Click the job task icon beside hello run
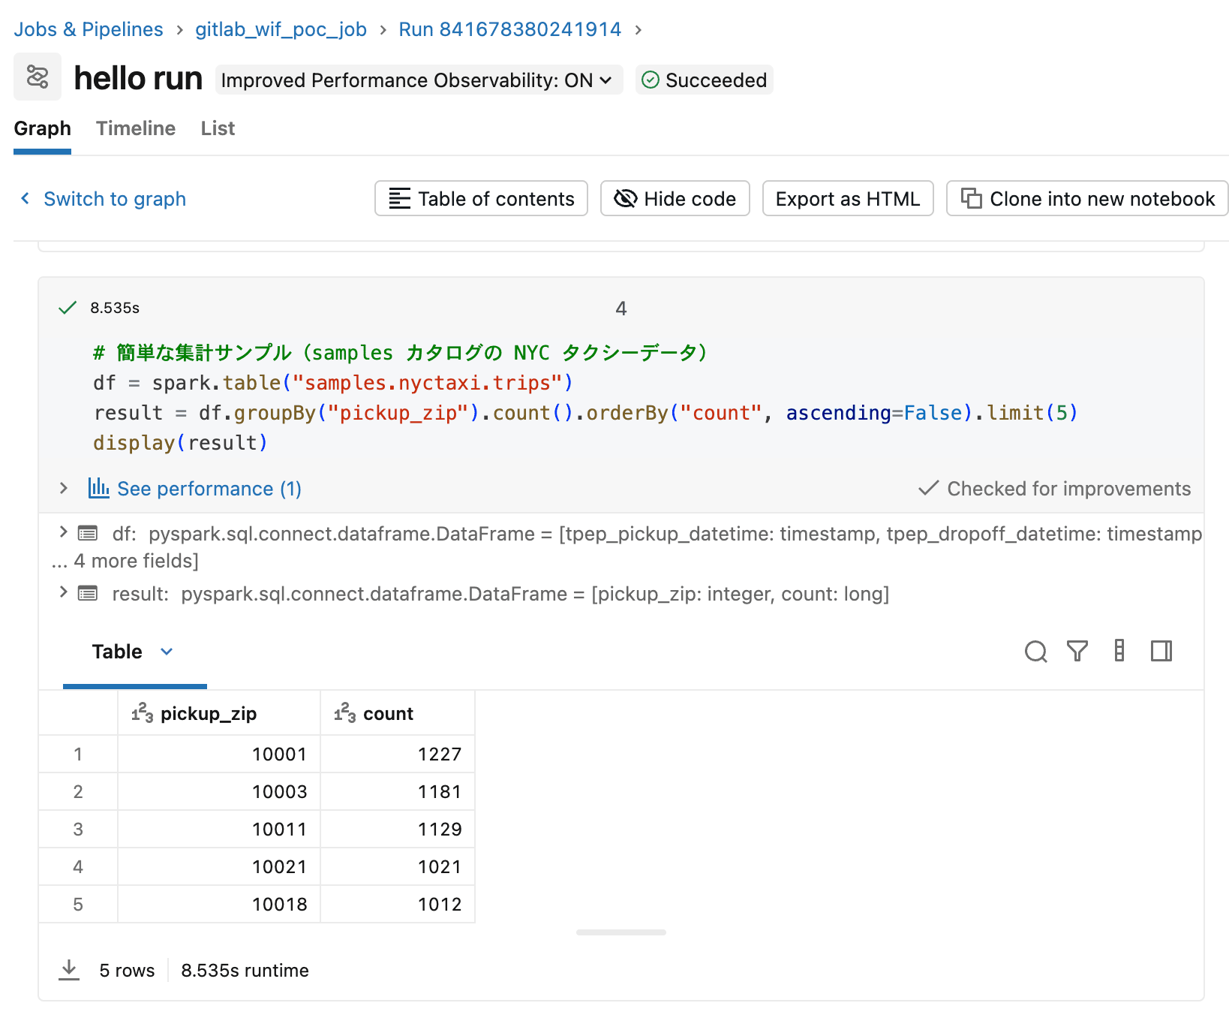Screen dimensions: 1229x1015 pos(38,77)
